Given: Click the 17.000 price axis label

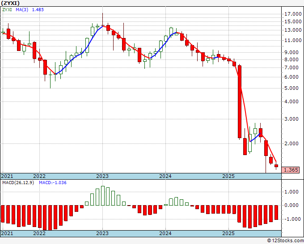Looking at the screenshot, I should 293,14.
